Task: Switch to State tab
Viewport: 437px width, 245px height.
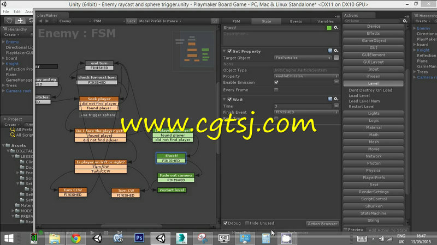Action: pos(266,21)
